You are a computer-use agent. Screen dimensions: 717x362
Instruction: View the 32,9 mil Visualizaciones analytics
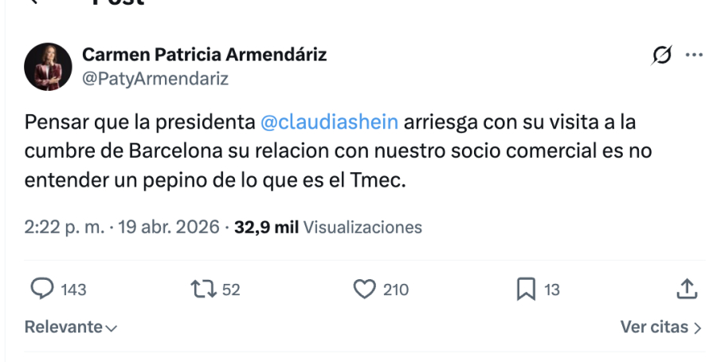(327, 227)
